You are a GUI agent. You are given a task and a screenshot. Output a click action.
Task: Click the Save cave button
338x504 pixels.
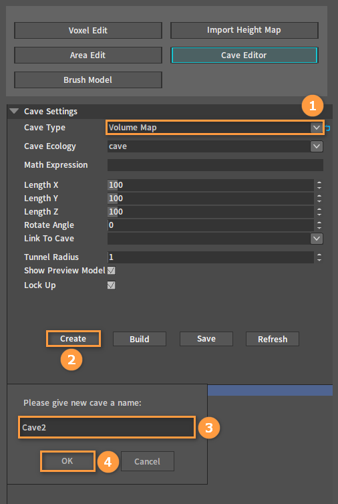click(x=206, y=339)
